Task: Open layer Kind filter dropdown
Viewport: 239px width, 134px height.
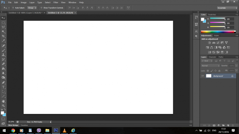Action: [x=207, y=61]
